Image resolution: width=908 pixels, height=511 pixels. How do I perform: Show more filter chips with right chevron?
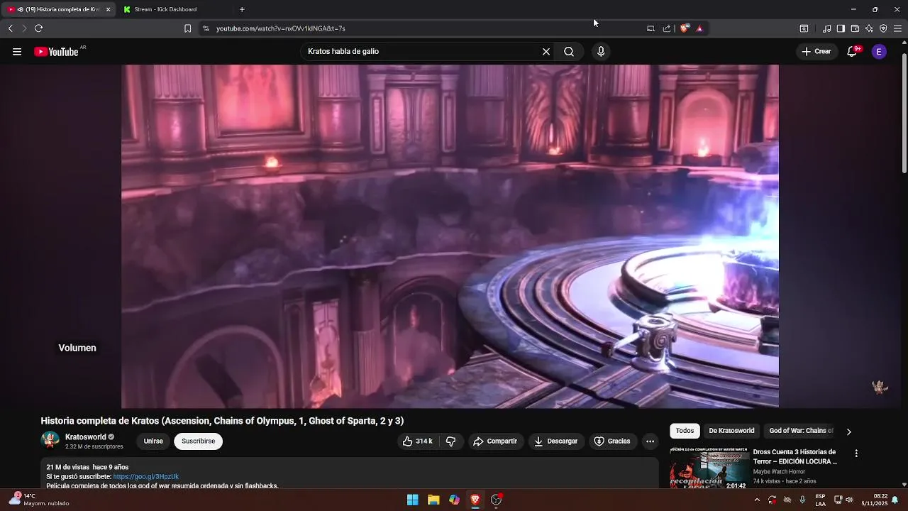click(848, 432)
